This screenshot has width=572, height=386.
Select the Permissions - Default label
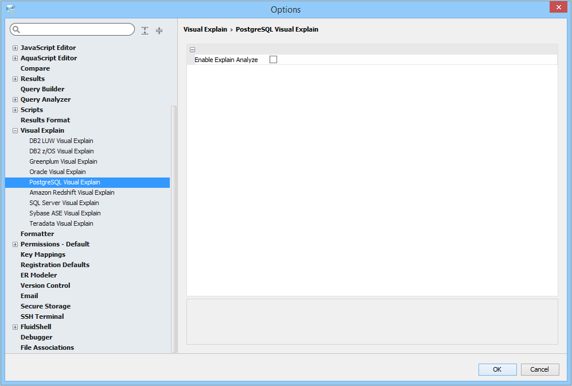[x=55, y=244]
